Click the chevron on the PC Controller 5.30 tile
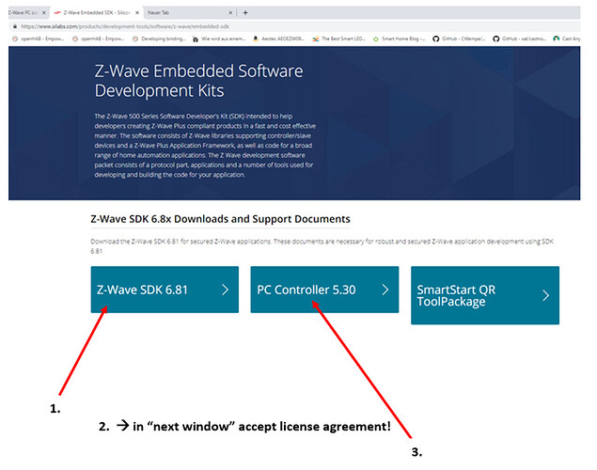The image size is (597, 470). click(385, 290)
